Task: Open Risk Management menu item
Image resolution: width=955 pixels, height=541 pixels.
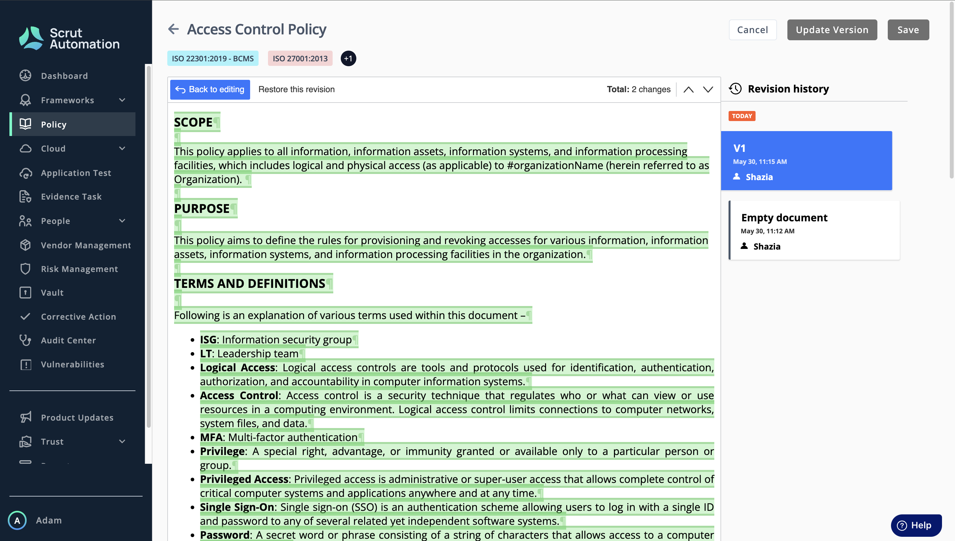Action: (x=72, y=269)
